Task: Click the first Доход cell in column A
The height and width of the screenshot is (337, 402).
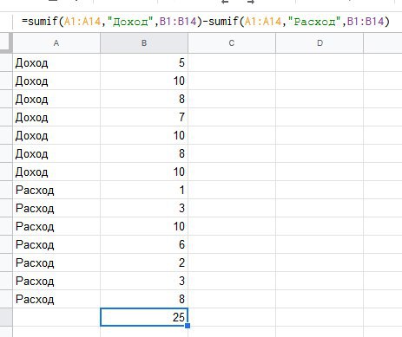Action: (x=56, y=62)
